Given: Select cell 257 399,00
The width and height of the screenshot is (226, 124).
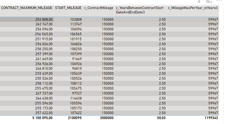Looking at the screenshot, I should click(44, 54).
